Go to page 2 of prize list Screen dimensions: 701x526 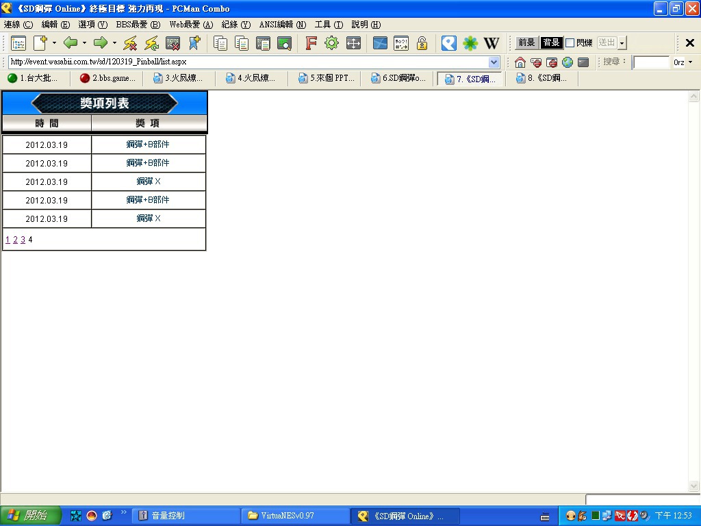tap(15, 240)
